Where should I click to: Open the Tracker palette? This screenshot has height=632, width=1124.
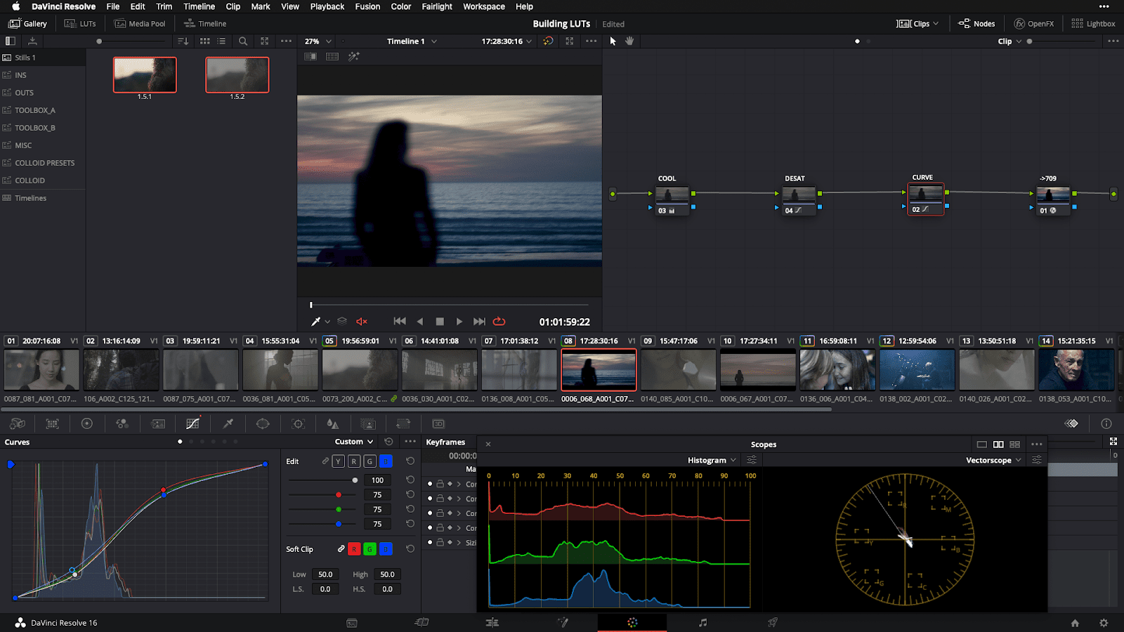click(x=298, y=423)
